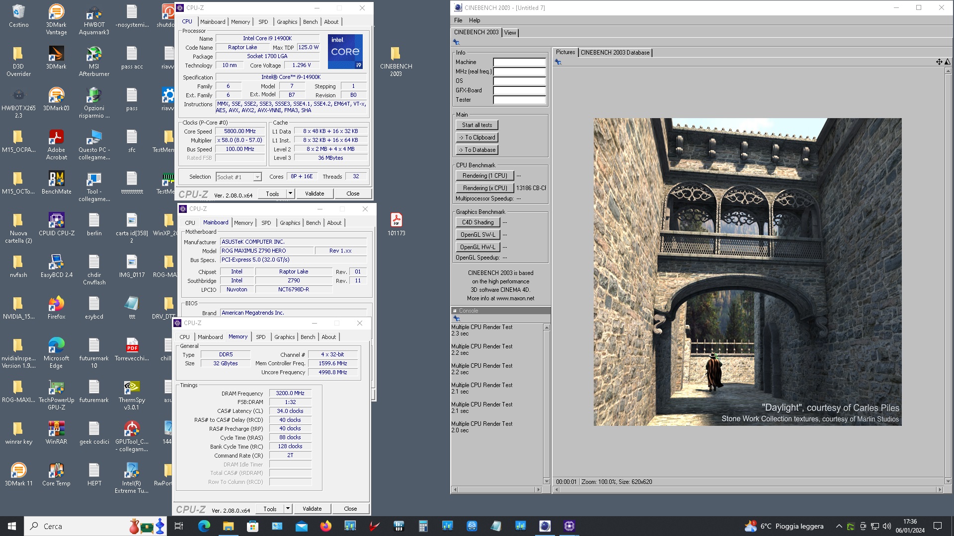Click the rendered Daylight image

747,272
